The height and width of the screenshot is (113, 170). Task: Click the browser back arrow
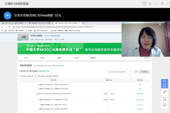tap(2, 27)
